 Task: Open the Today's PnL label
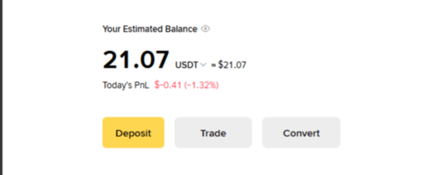(x=126, y=85)
